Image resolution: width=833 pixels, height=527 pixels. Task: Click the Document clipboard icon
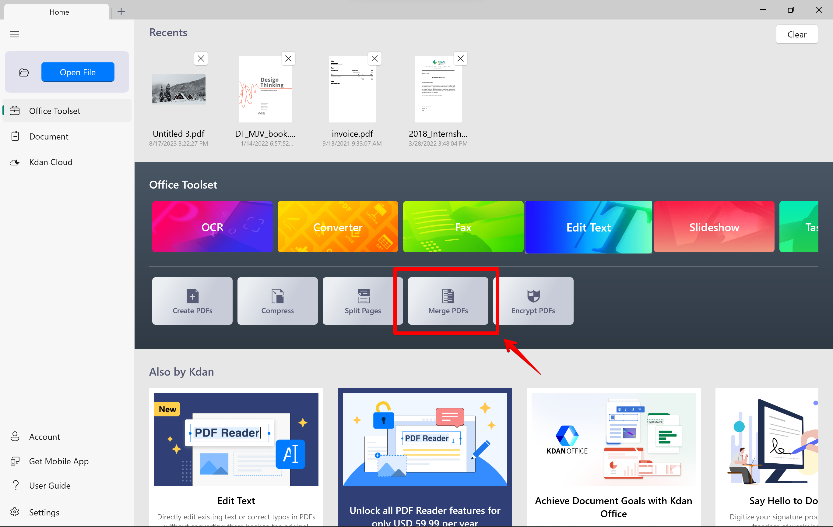click(x=15, y=136)
